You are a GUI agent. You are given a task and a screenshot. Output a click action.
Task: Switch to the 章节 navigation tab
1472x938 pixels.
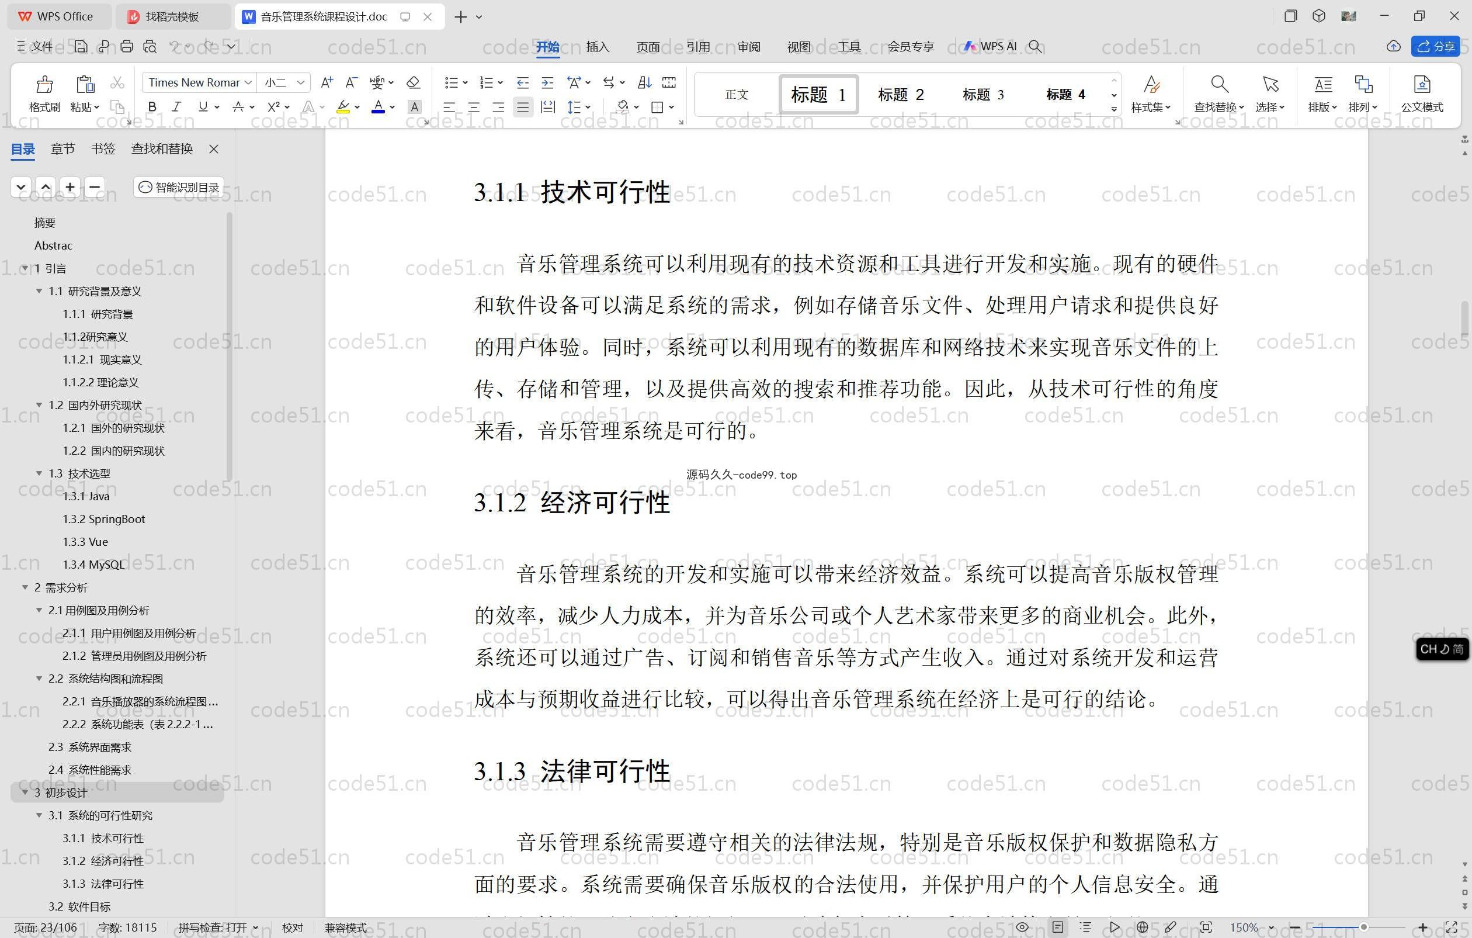tap(63, 148)
